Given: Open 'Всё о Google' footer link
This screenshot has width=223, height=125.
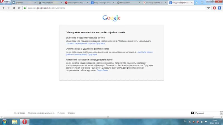Looking at the screenshot, I should (20, 113).
